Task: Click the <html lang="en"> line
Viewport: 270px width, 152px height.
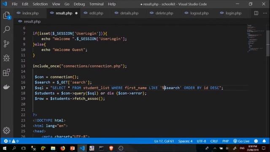Action: (50, 126)
